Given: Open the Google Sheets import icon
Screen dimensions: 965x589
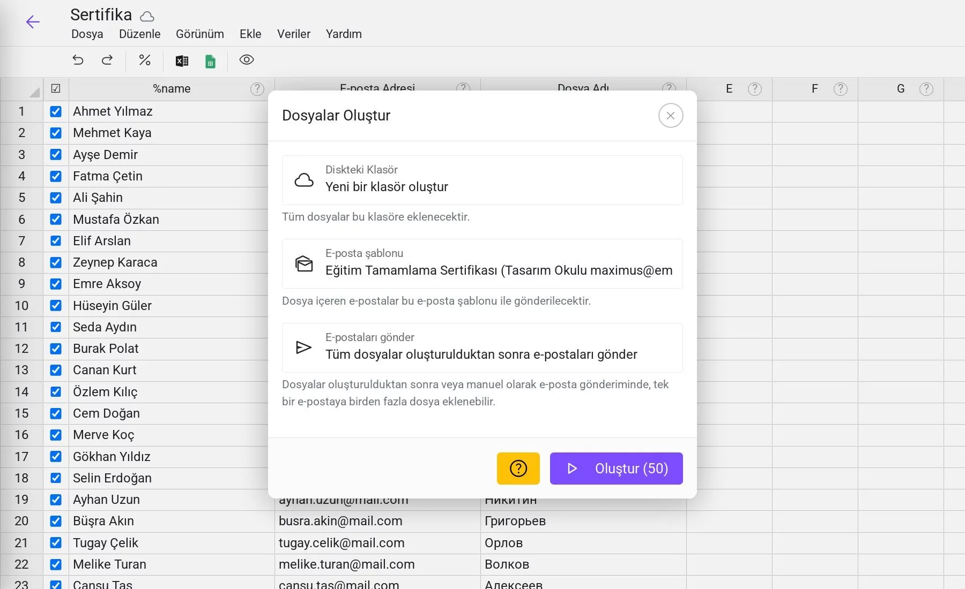Looking at the screenshot, I should tap(211, 61).
